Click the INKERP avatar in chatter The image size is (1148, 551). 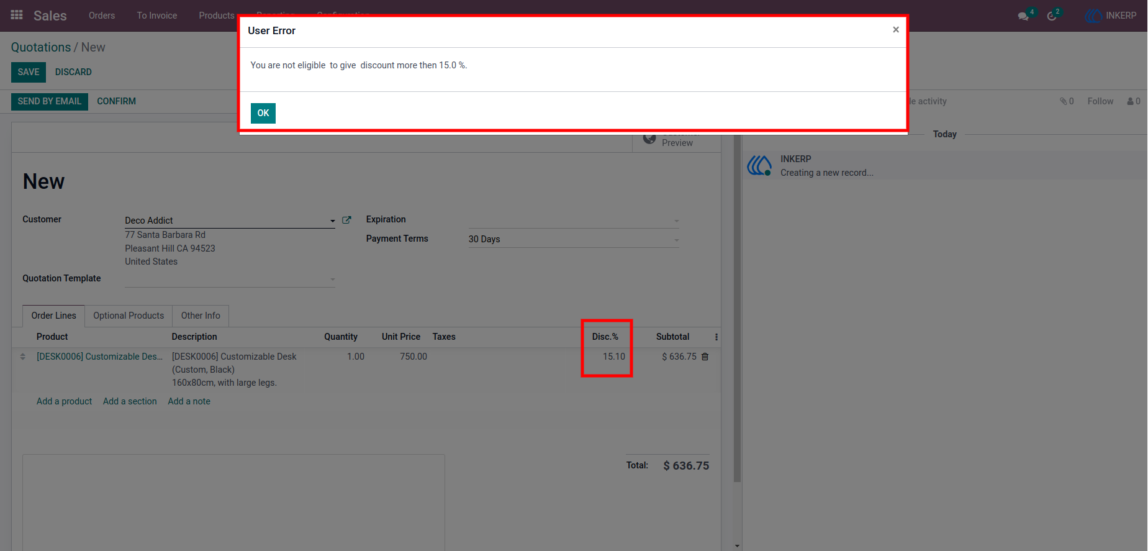coord(759,166)
